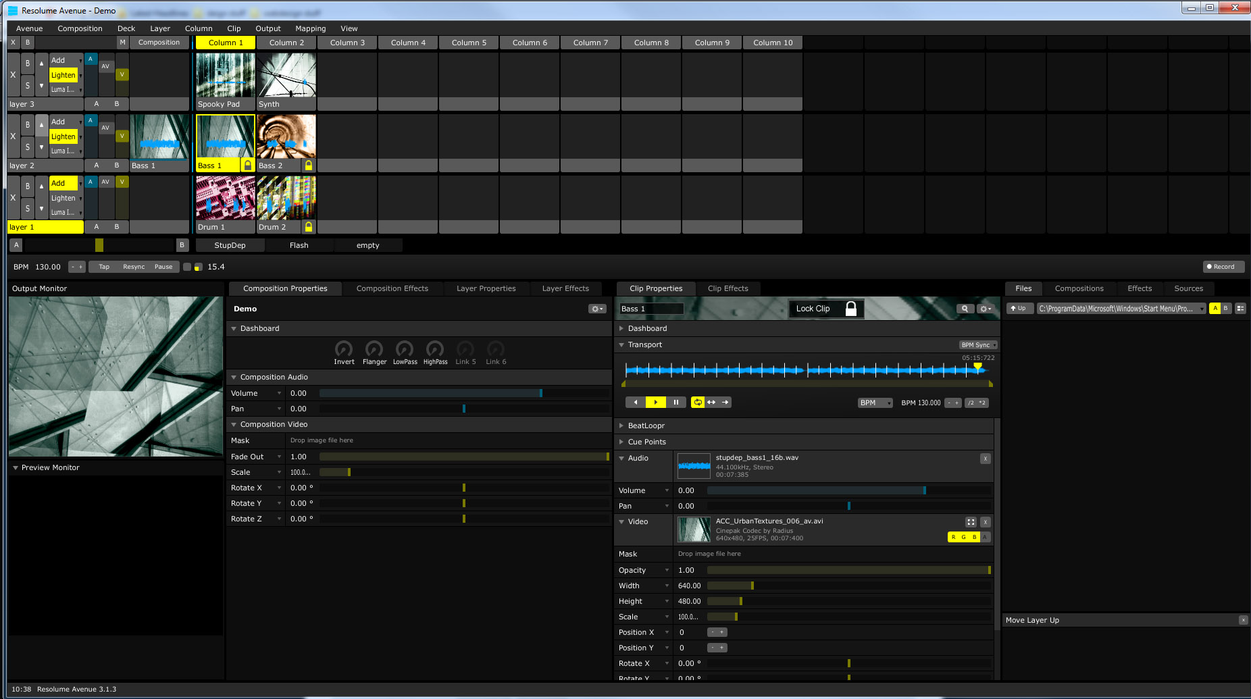Click the clip properties gear icon
1251x699 pixels.
coord(986,309)
